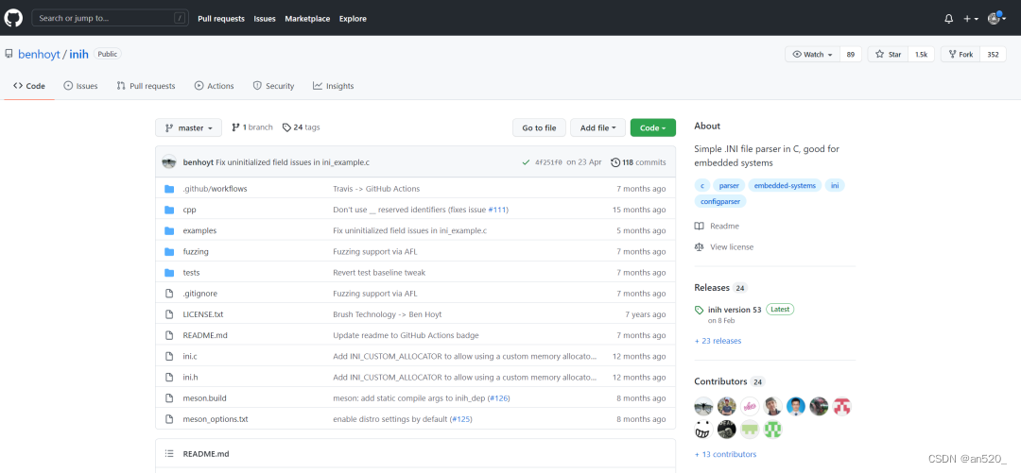Switch to the repository Pull requests tab
Screen dimensions: 1021x473
[146, 86]
